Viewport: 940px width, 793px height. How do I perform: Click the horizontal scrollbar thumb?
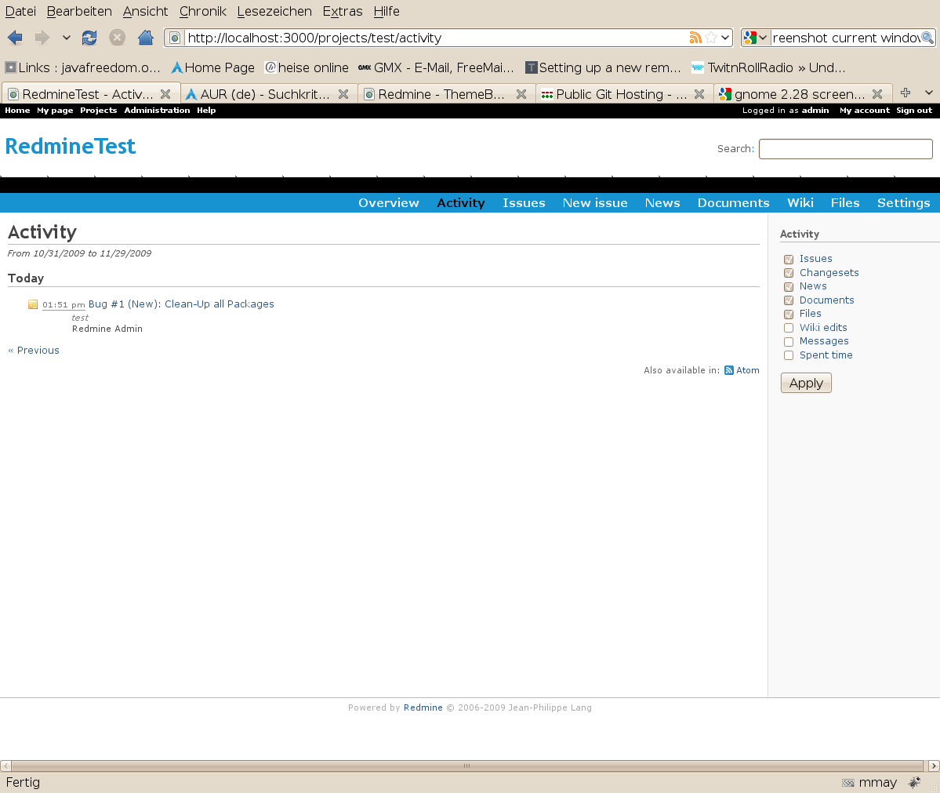click(467, 766)
